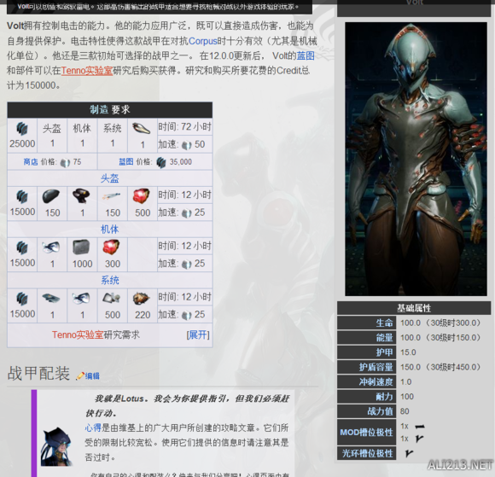The width and height of the screenshot is (495, 477).
Task: Click the Corpus link in the description
Action: click(x=203, y=41)
